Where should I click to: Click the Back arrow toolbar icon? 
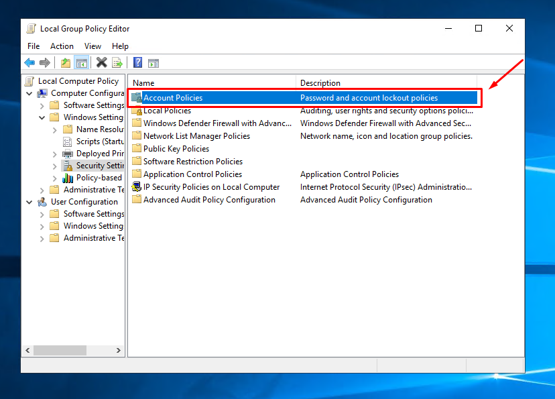[x=29, y=63]
